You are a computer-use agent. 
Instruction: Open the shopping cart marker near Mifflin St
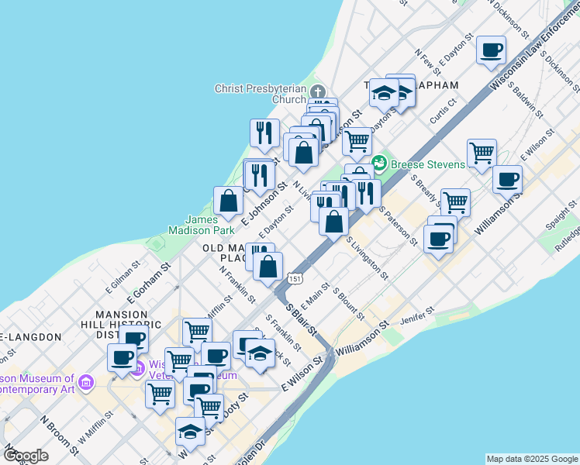[x=197, y=332]
